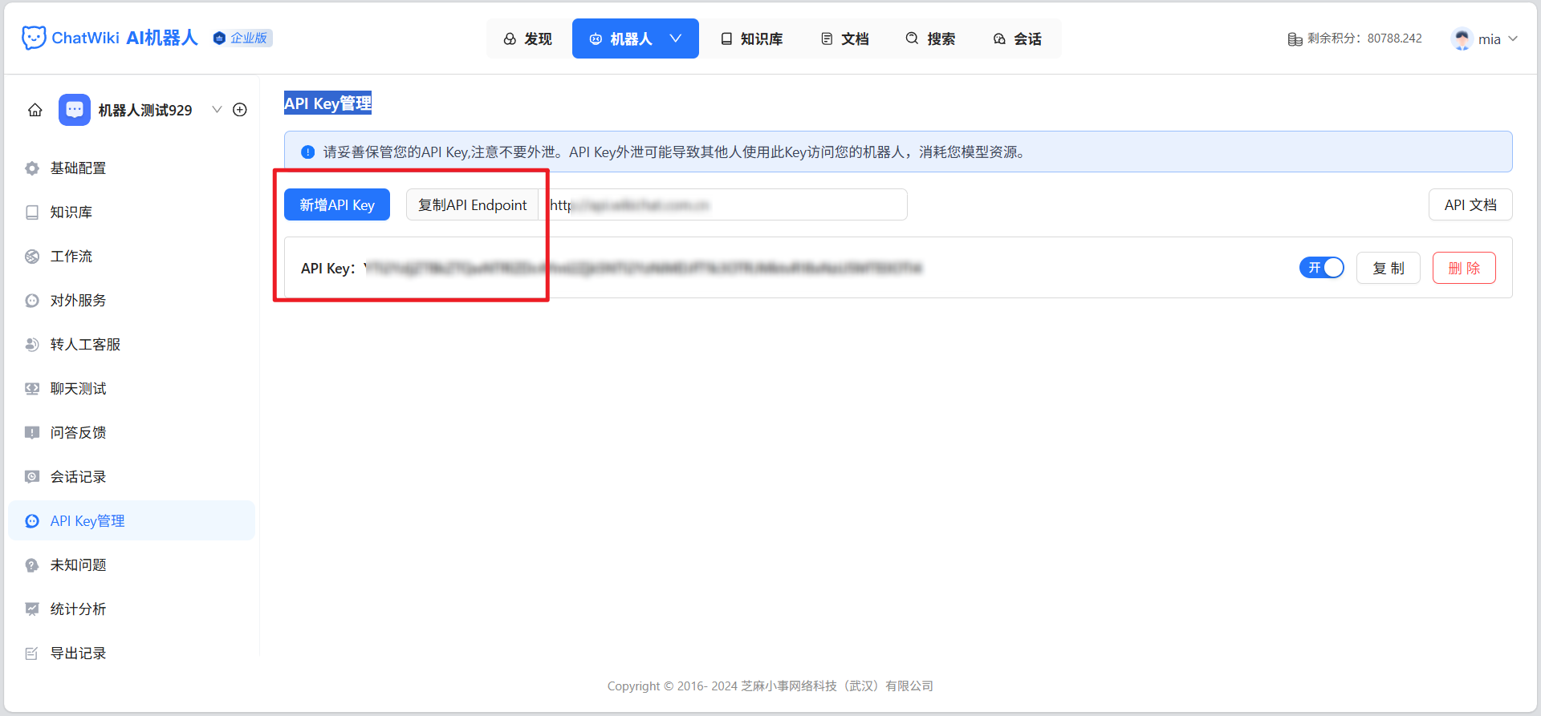Click the 基础配置 gear icon
This screenshot has height=716, width=1541.
32,168
